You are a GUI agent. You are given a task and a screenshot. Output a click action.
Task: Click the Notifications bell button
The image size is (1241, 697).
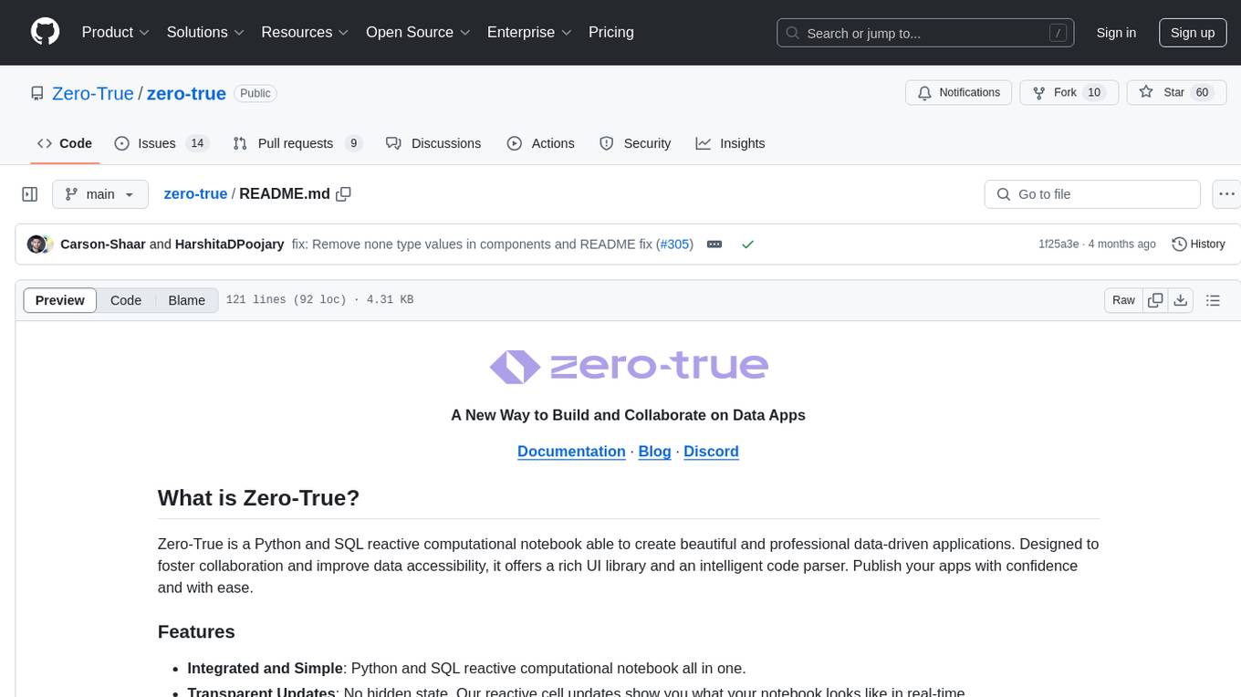tap(959, 92)
